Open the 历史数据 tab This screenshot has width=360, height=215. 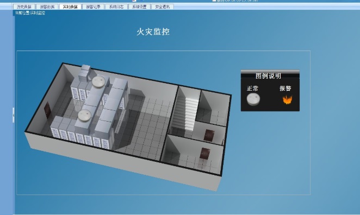pos(24,7)
